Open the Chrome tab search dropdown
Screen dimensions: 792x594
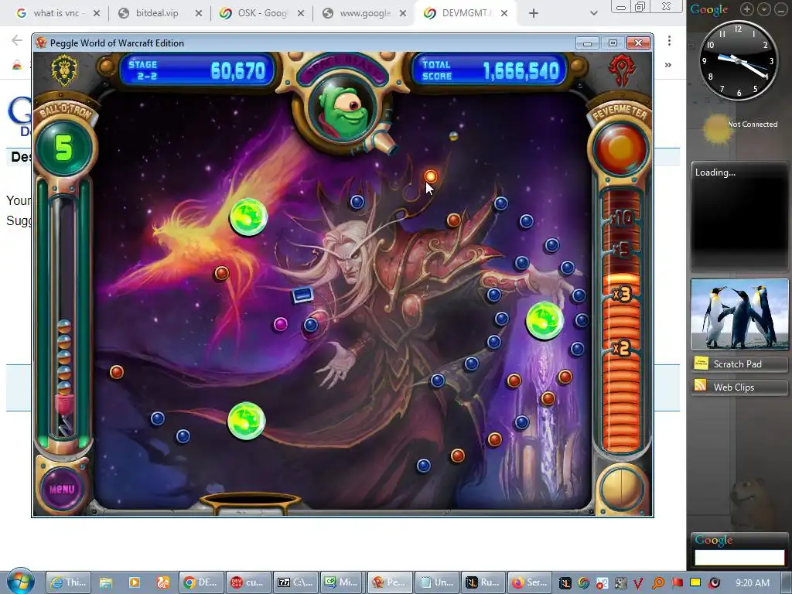594,14
